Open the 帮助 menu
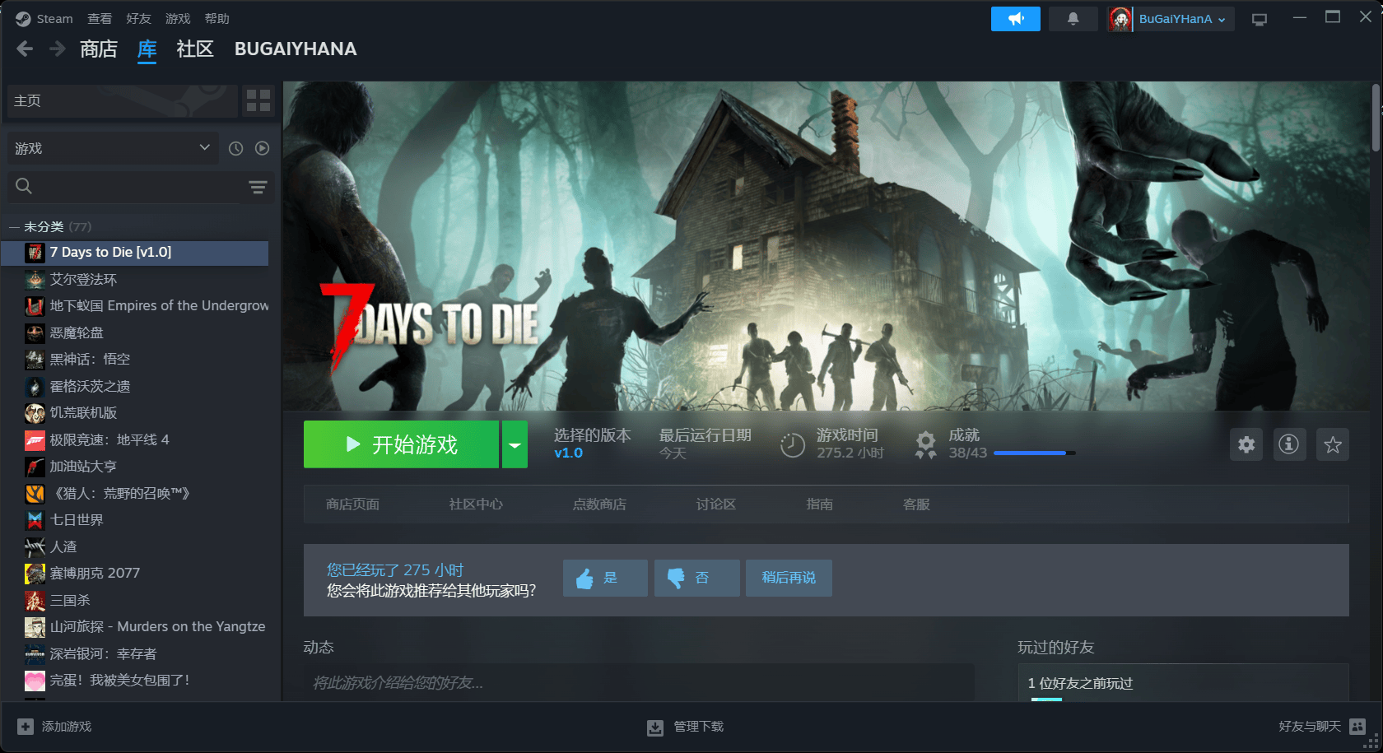The image size is (1383, 753). click(217, 19)
